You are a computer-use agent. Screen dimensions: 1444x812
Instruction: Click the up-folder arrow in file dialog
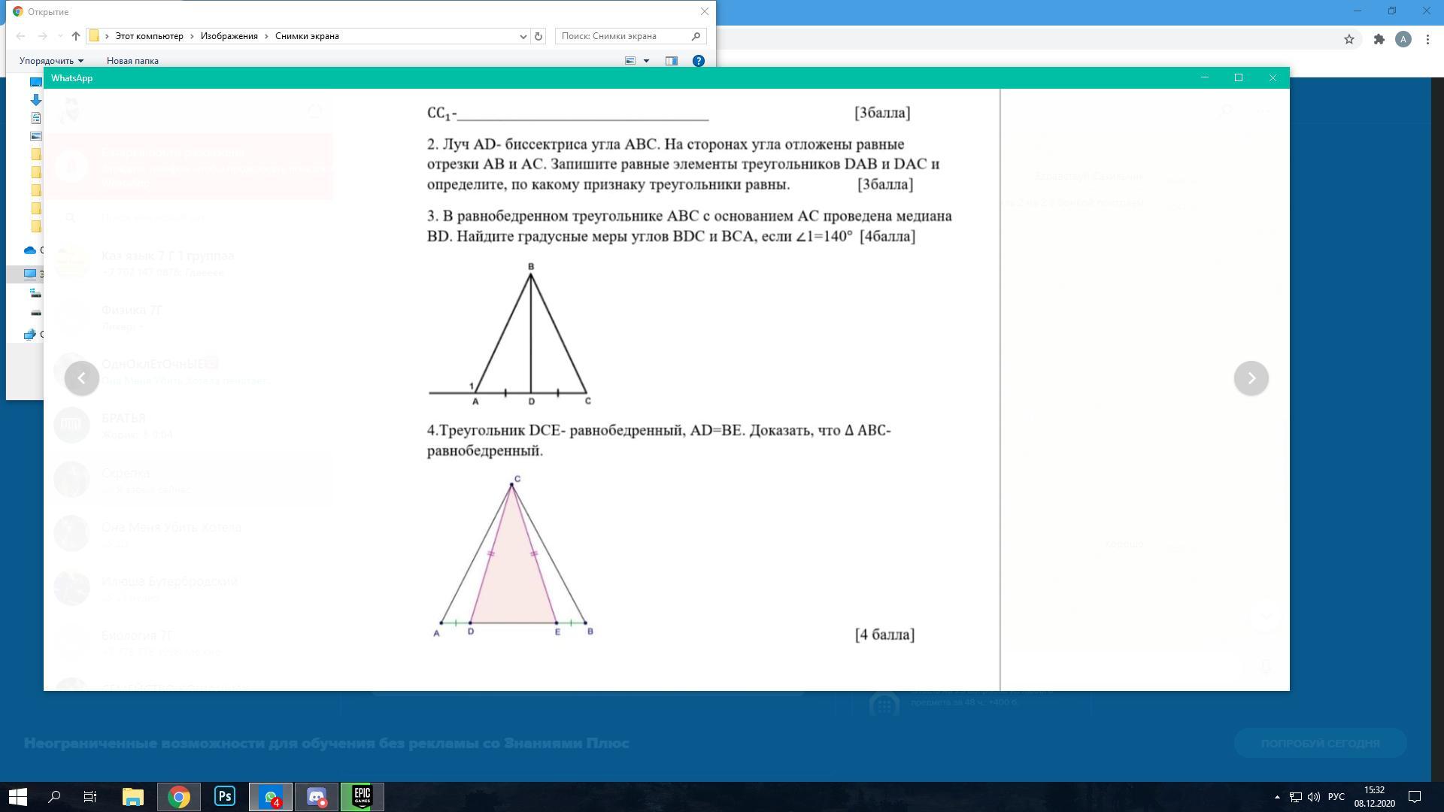click(x=76, y=36)
